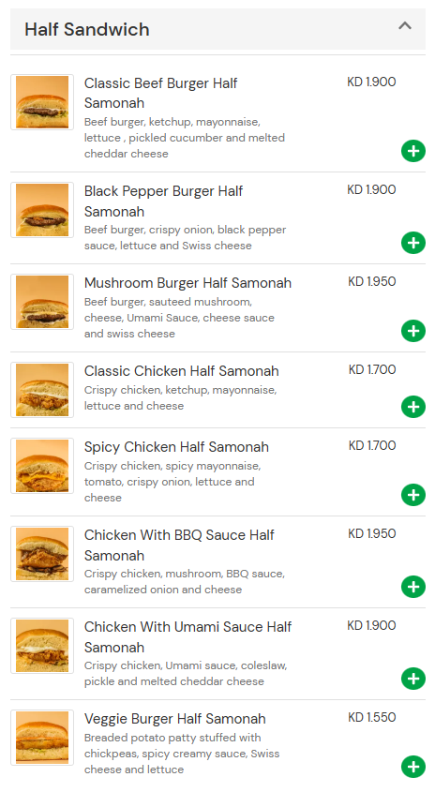Screen dimensions: 435x792
Task: Add Chicken With BBQ Sauce Half Samonah
Action: coord(413,587)
